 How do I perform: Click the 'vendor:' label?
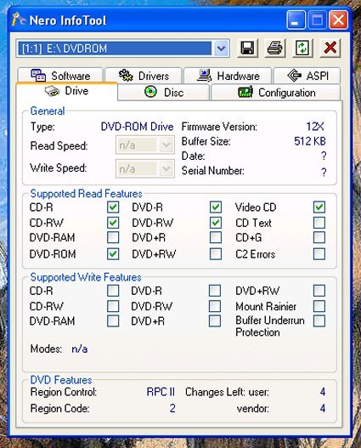click(x=253, y=409)
